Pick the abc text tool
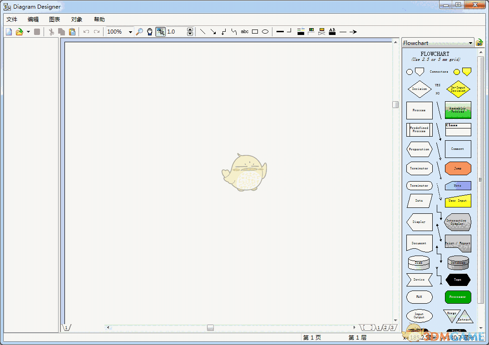 point(245,32)
